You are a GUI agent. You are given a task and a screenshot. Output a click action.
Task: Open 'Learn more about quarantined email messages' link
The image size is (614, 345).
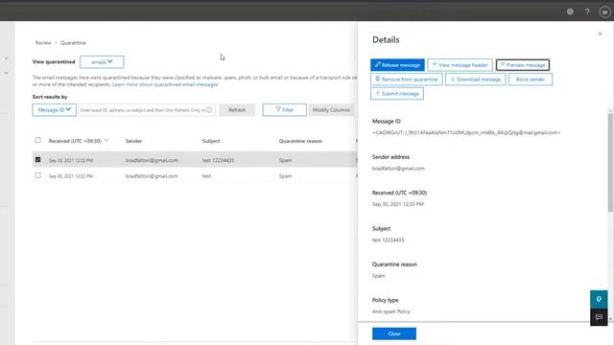[165, 84]
